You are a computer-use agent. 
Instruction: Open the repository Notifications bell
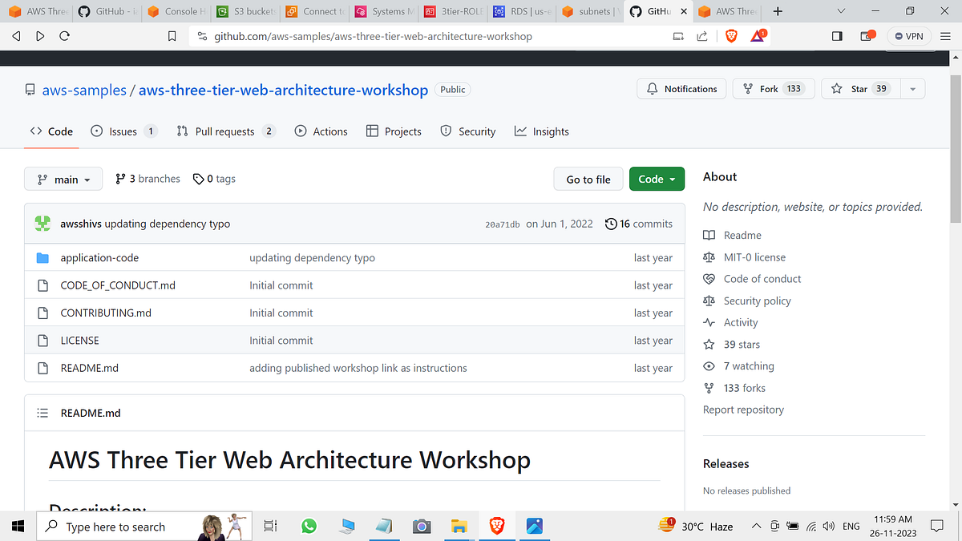(681, 88)
